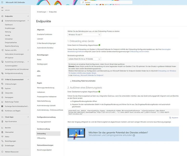Click the Explorer sidebar icon
Image resolution: width=187 pixels, height=156 pixels.
[x=2, y=88]
